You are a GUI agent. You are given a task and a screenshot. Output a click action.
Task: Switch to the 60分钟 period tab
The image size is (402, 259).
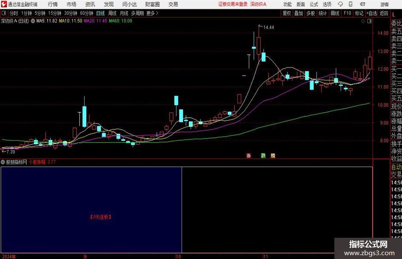point(86,13)
